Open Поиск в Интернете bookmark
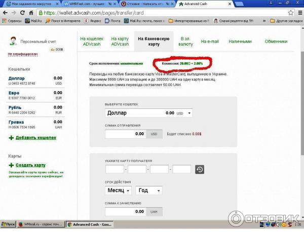304x232 pixels. pyautogui.click(x=63, y=21)
